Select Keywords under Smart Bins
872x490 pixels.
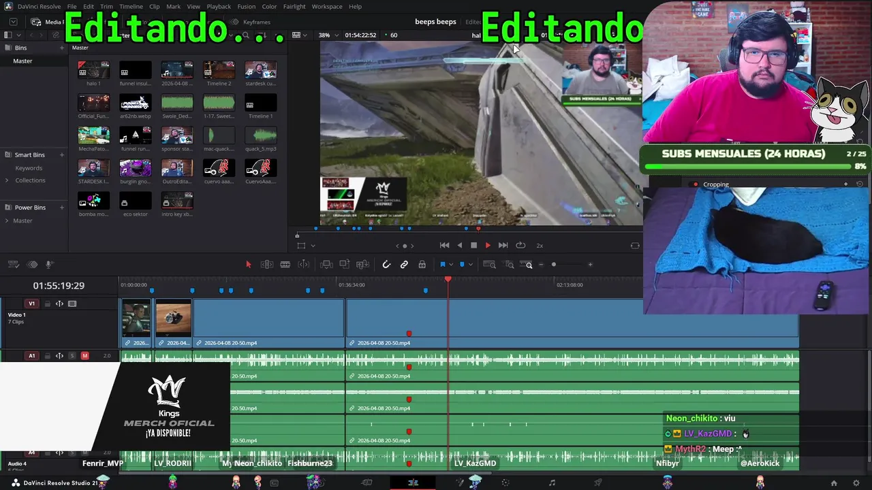[x=29, y=168]
